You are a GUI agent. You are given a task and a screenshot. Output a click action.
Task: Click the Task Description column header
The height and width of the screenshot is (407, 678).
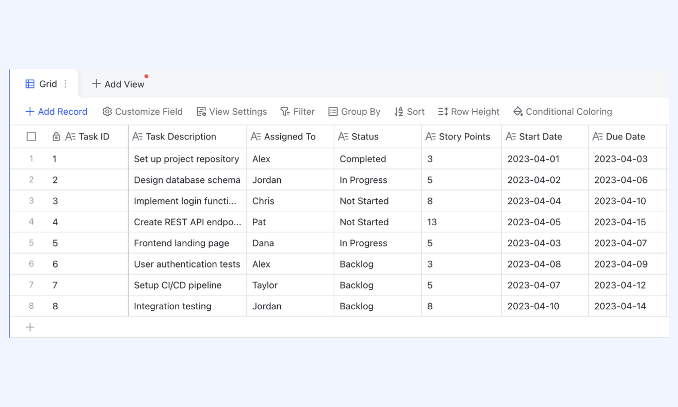click(187, 137)
